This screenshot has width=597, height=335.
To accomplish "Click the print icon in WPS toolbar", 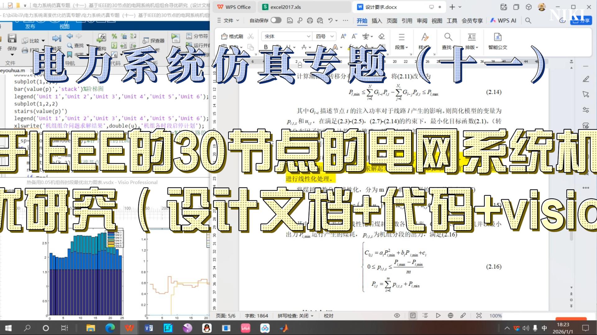I will tap(310, 20).
